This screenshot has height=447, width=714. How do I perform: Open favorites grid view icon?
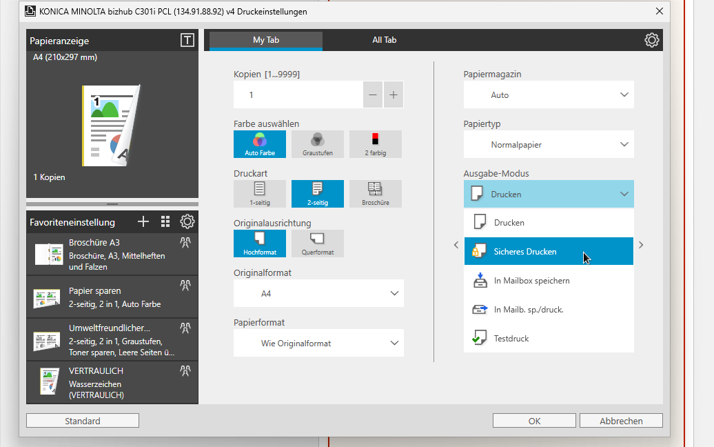[x=165, y=221]
